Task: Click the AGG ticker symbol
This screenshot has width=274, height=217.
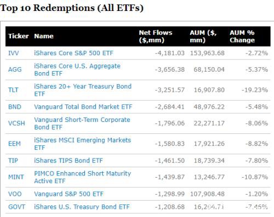Action: click(15, 69)
